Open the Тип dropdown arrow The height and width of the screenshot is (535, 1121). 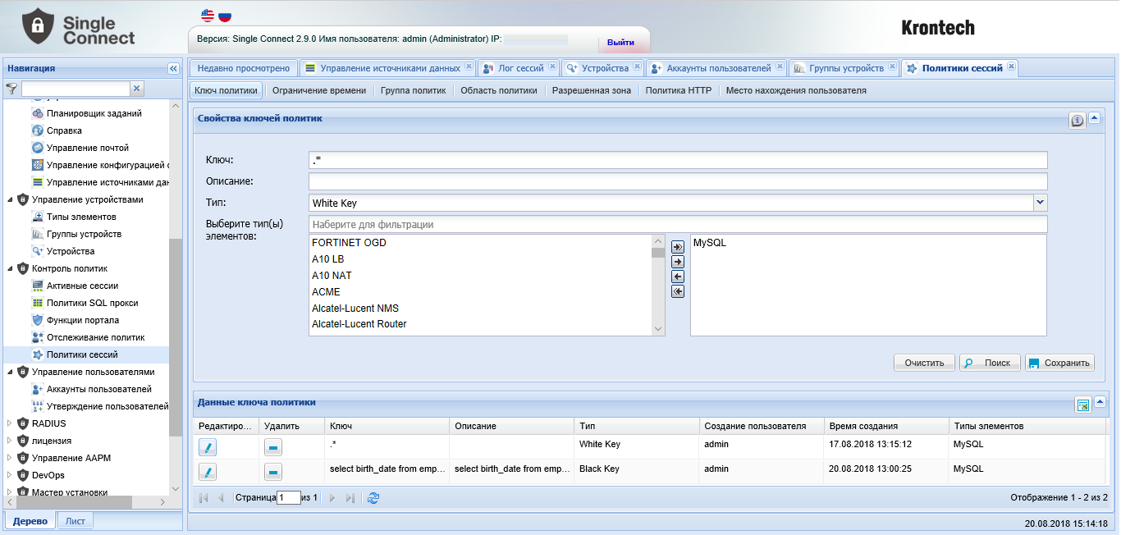(x=1040, y=202)
